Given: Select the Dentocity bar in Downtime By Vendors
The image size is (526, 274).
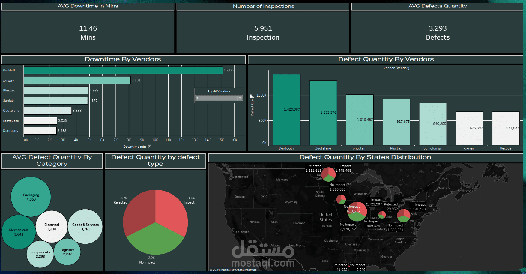Looking at the screenshot, I should pos(40,131).
